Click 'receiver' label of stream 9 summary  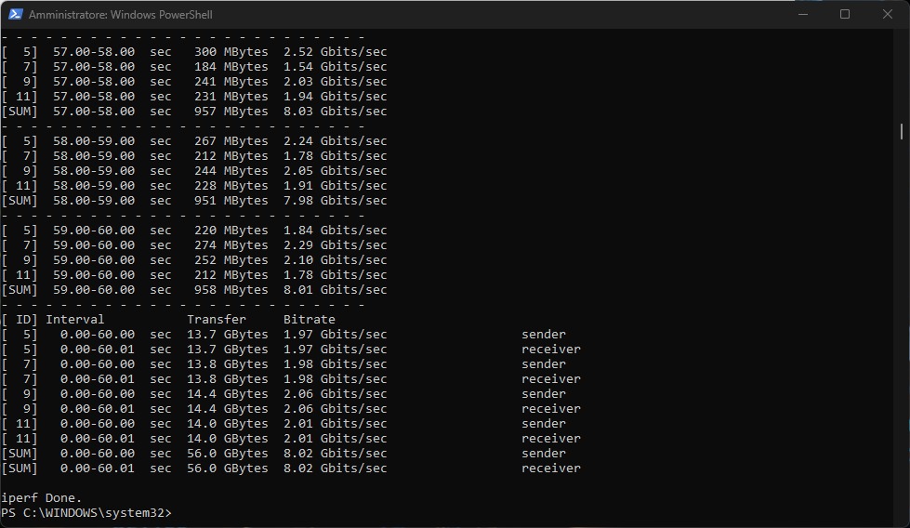click(x=551, y=408)
